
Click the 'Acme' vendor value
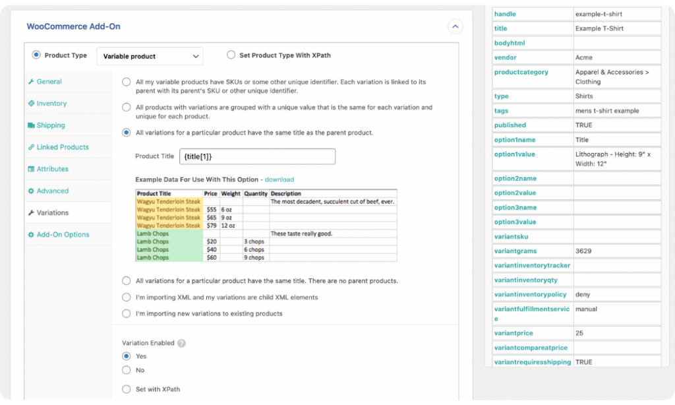pyautogui.click(x=584, y=57)
